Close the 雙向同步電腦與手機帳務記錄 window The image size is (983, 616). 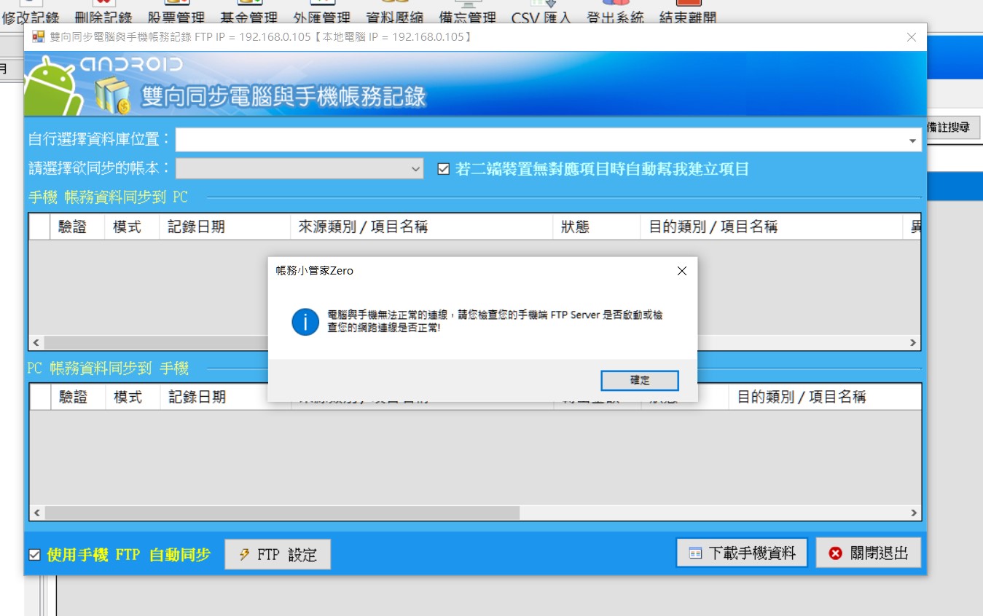tap(911, 37)
